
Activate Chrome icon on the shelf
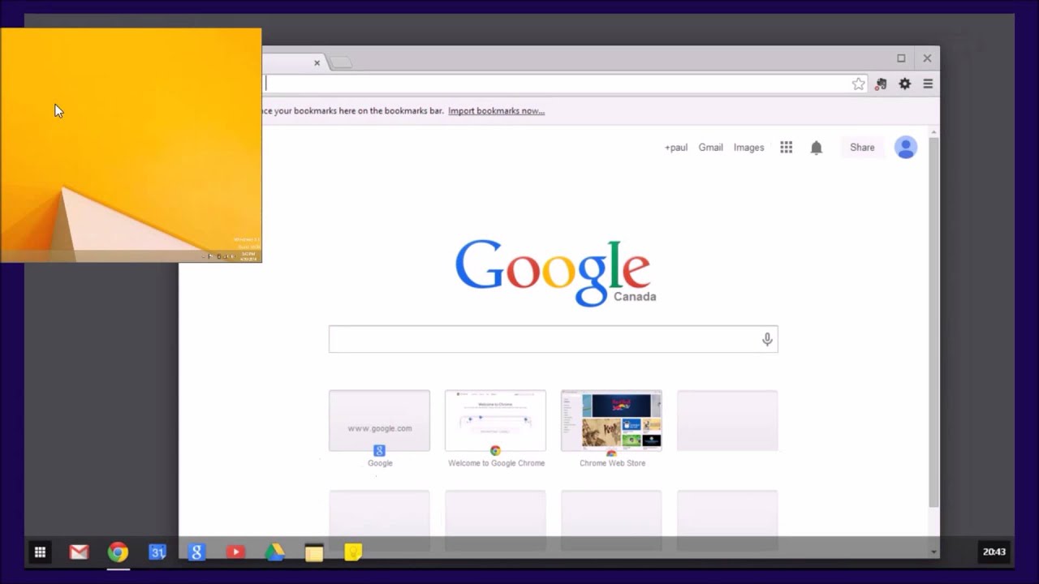pyautogui.click(x=118, y=552)
